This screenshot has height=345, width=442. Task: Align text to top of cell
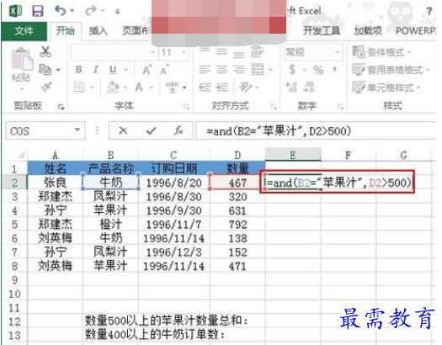click(x=205, y=51)
